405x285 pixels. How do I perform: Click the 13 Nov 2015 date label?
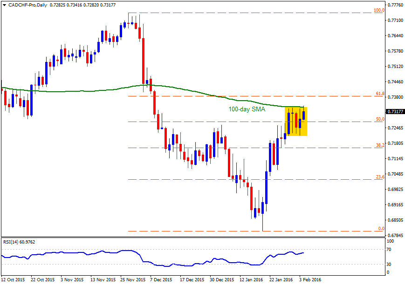(x=103, y=279)
